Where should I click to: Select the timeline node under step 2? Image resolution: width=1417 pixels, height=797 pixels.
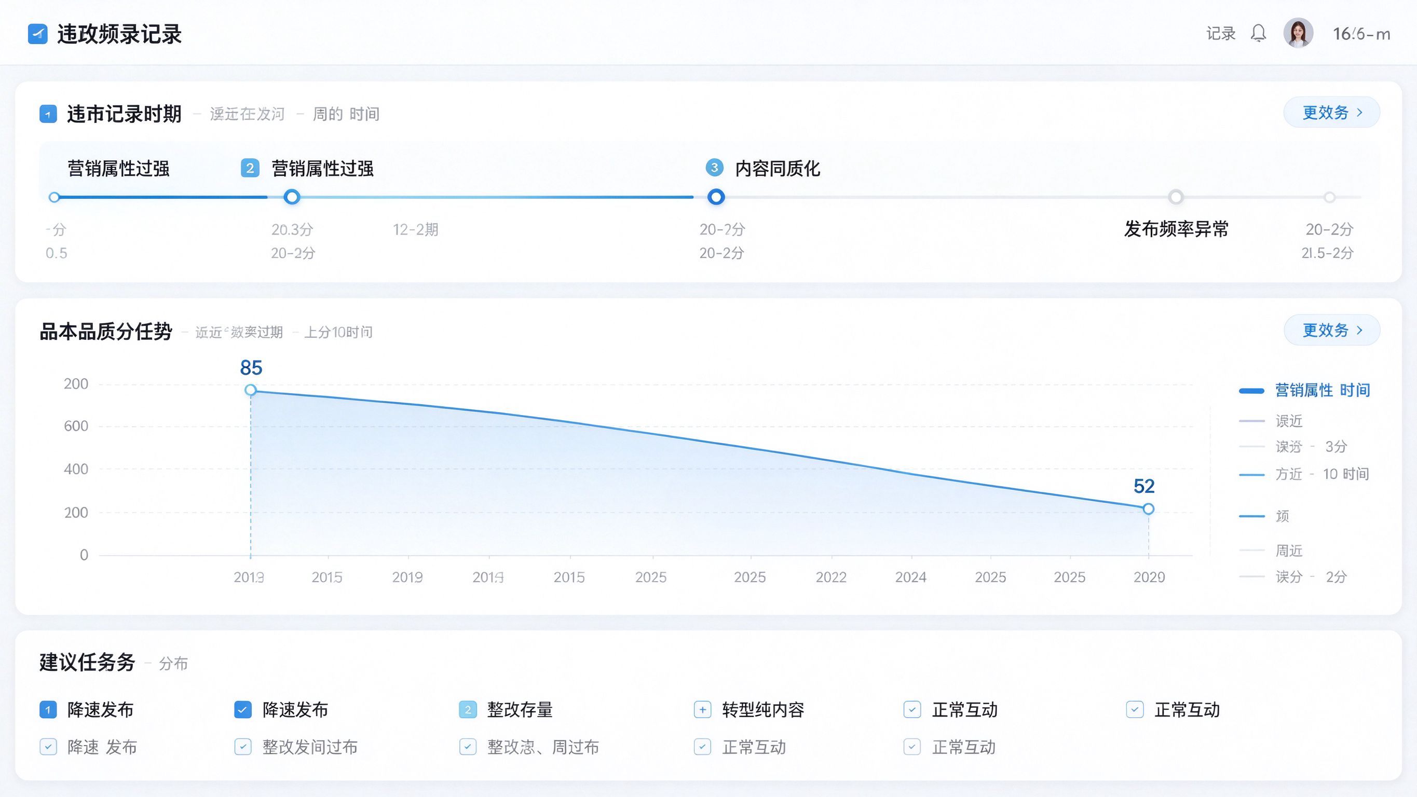pos(292,197)
